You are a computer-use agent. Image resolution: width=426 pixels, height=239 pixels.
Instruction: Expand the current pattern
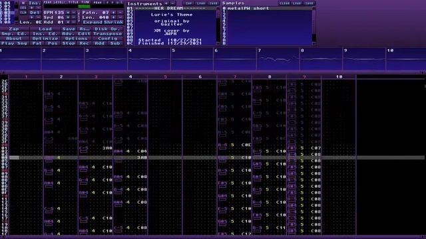click(93, 22)
